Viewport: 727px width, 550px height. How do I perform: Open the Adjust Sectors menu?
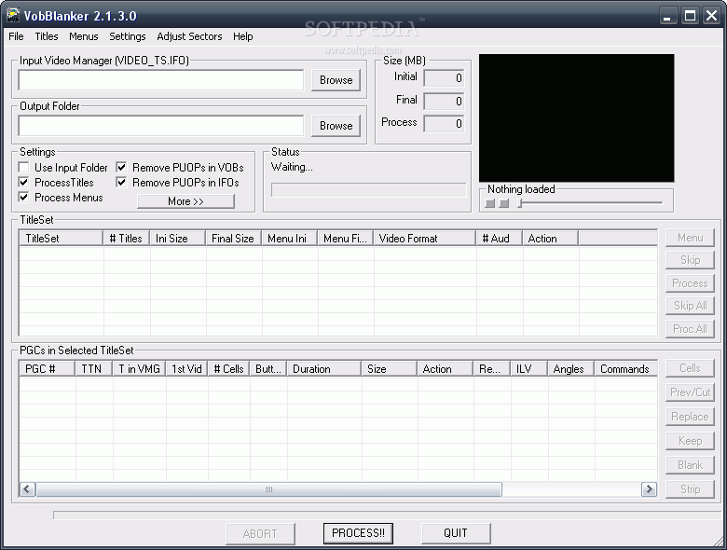pyautogui.click(x=189, y=36)
